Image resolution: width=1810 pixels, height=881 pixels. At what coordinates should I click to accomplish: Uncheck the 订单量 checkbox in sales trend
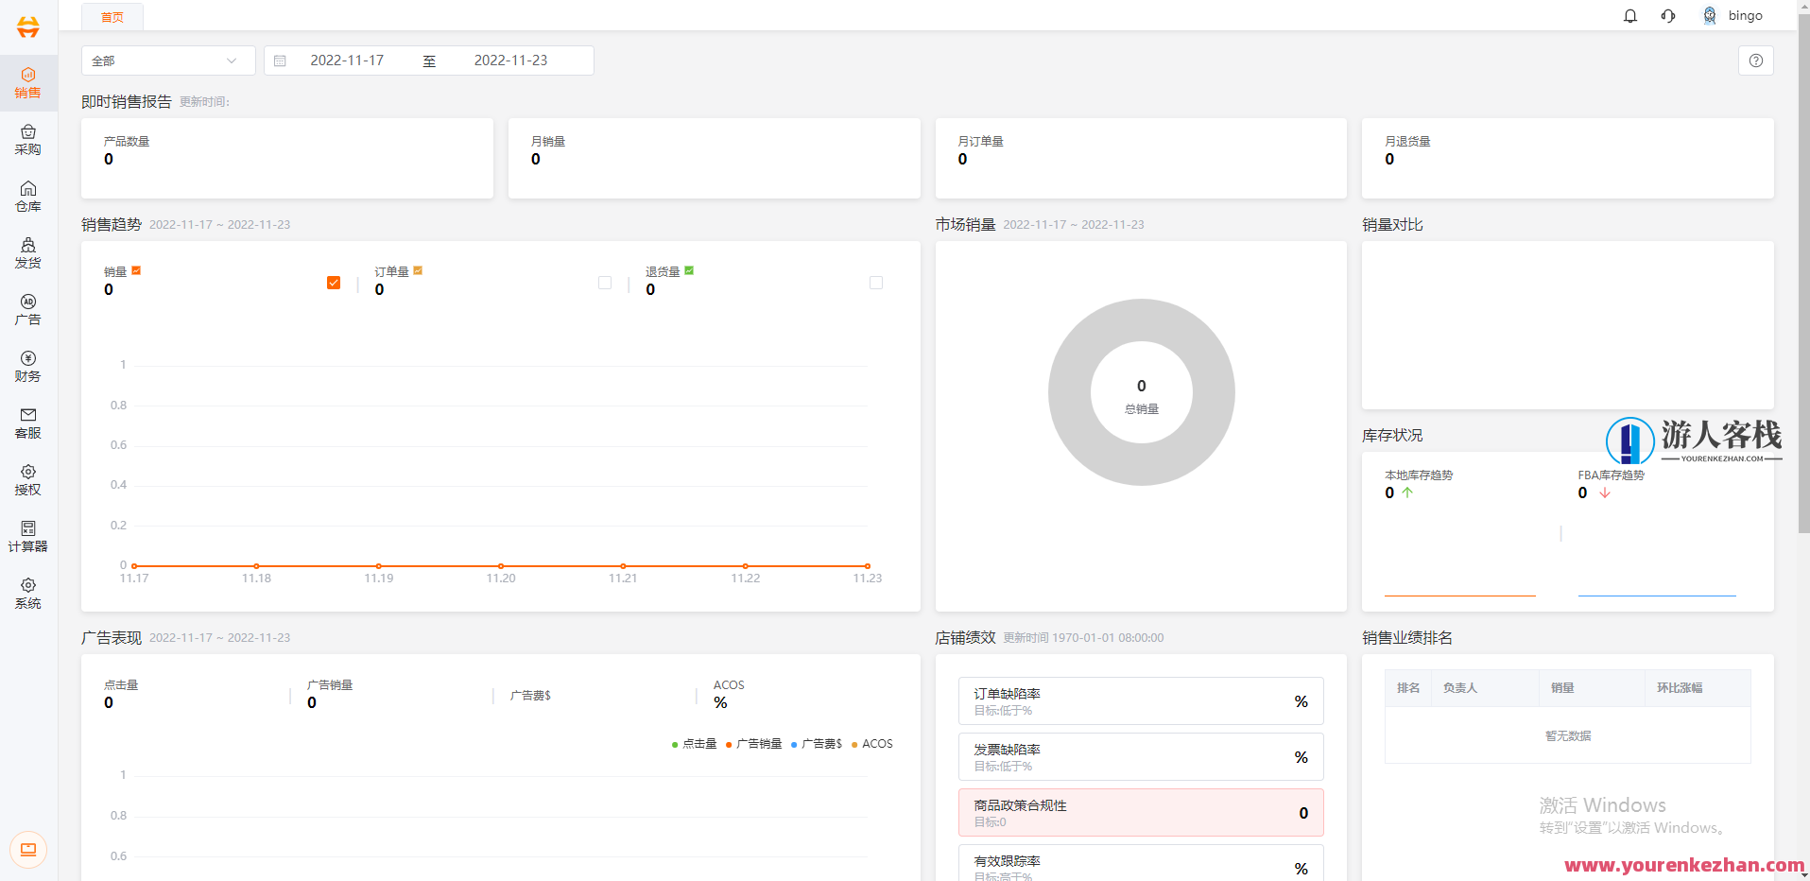point(333,282)
